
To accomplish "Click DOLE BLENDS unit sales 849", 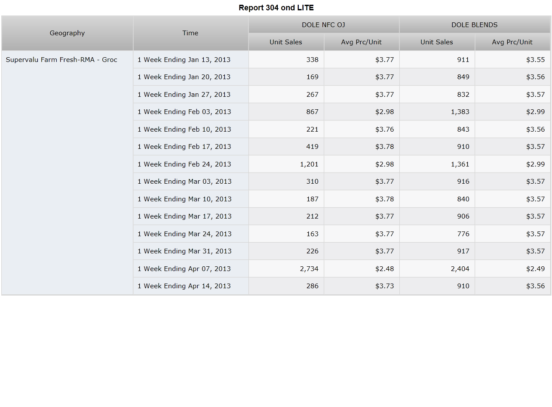I will pyautogui.click(x=437, y=77).
